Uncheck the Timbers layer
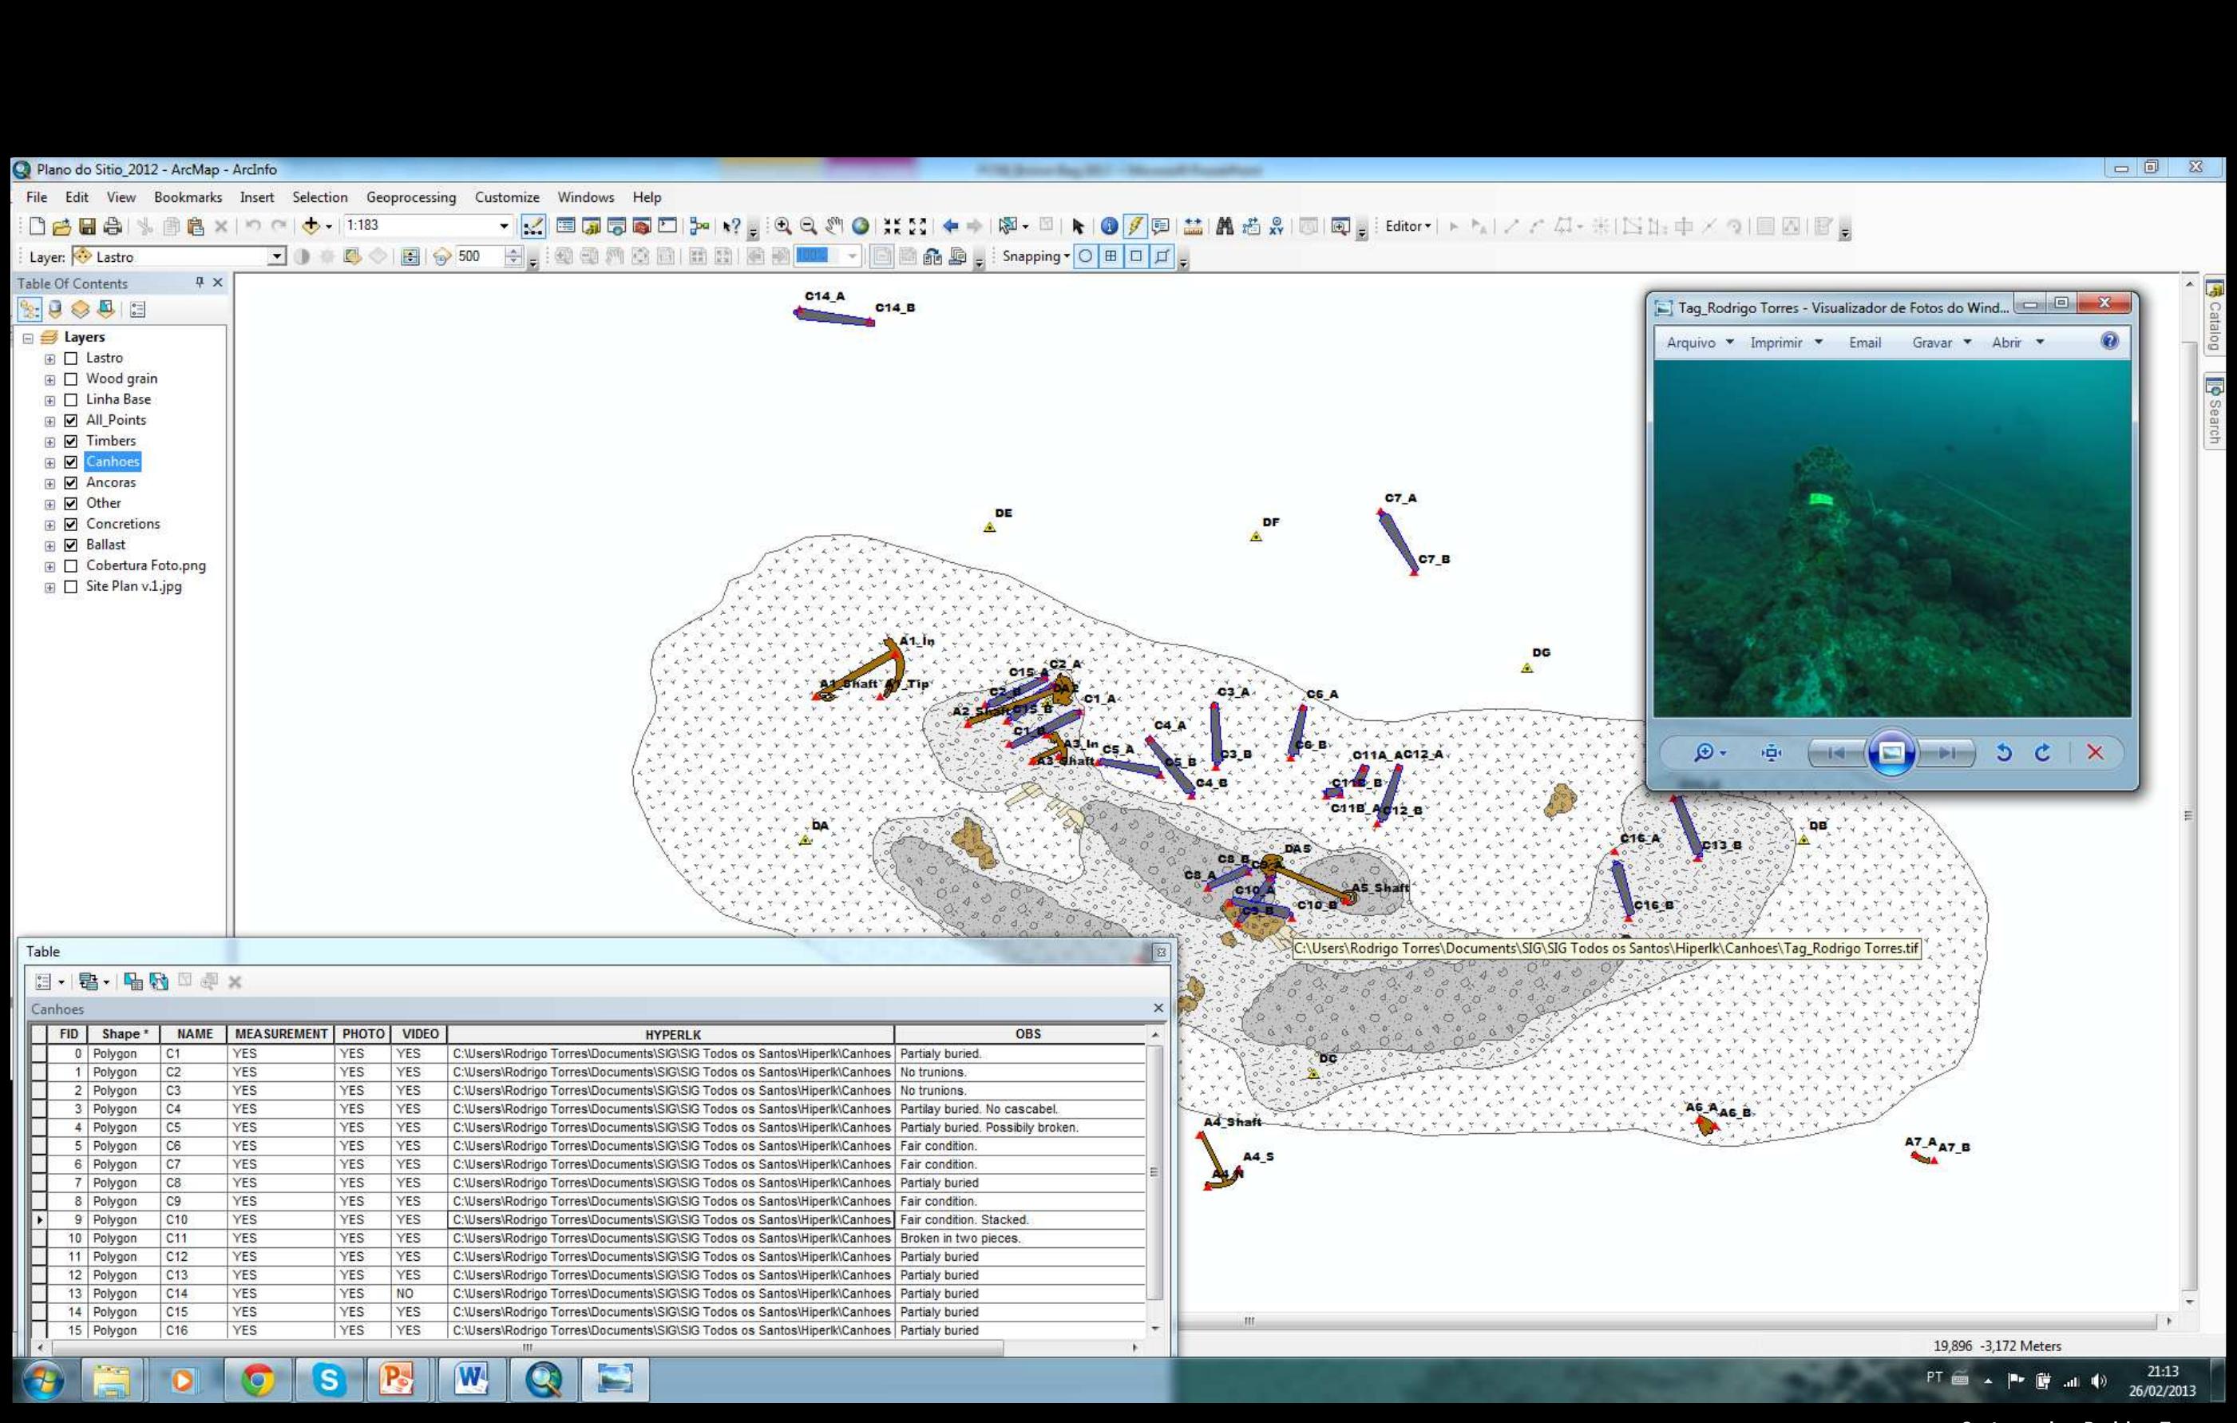 [x=70, y=442]
